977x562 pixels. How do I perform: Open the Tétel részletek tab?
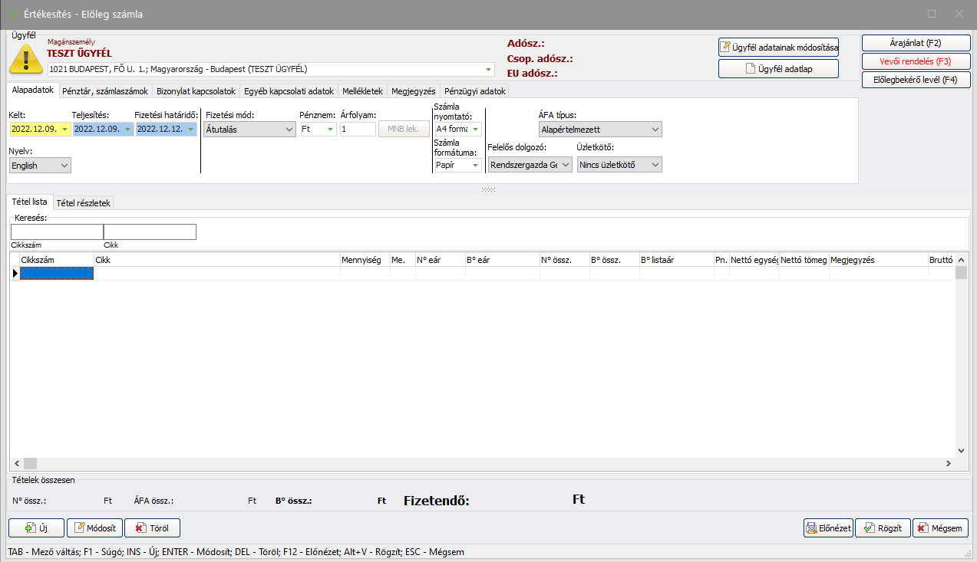click(x=84, y=203)
